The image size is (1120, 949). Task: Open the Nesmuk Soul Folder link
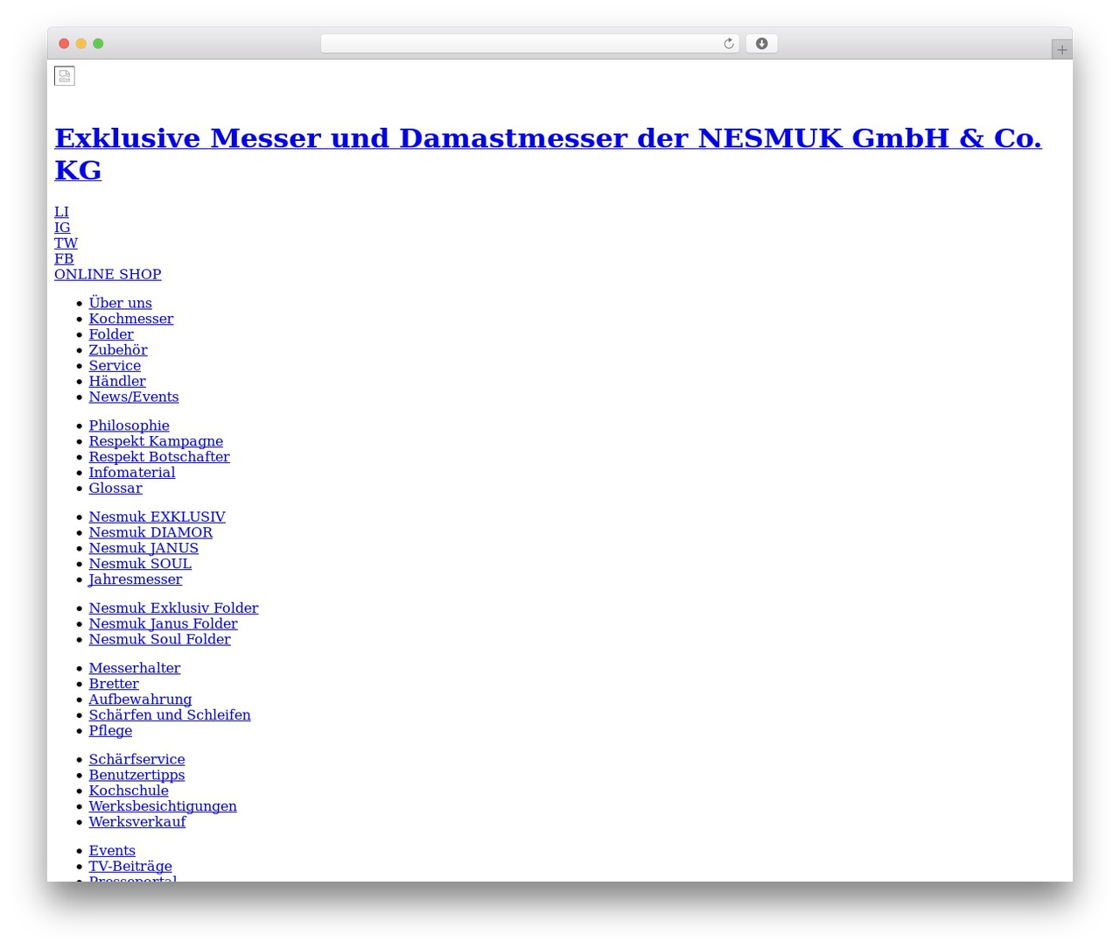click(159, 640)
